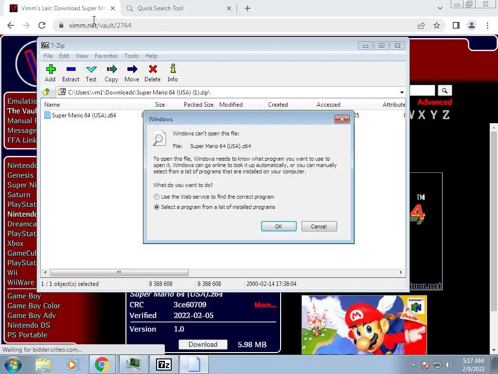
Task: Sort by the Name column header
Action: pos(80,105)
